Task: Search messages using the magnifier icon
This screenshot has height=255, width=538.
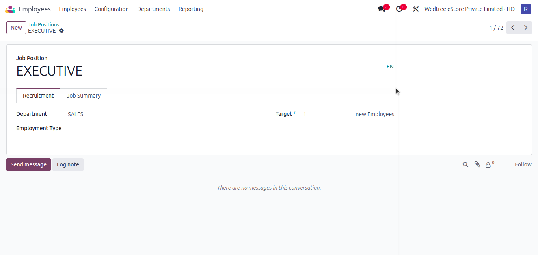Action: tap(465, 164)
